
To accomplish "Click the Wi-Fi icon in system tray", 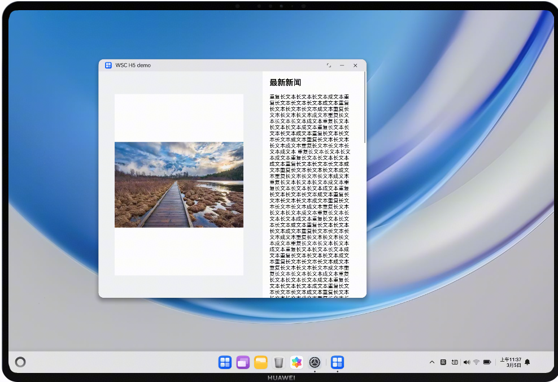I will click(x=476, y=362).
